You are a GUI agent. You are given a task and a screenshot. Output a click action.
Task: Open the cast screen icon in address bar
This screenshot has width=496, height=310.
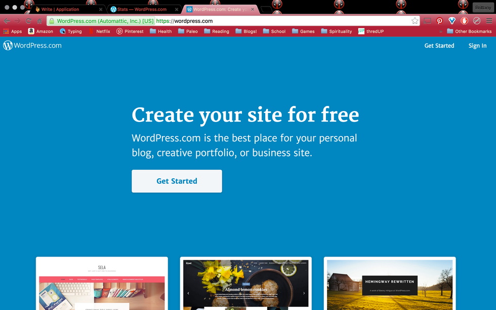coord(427,21)
